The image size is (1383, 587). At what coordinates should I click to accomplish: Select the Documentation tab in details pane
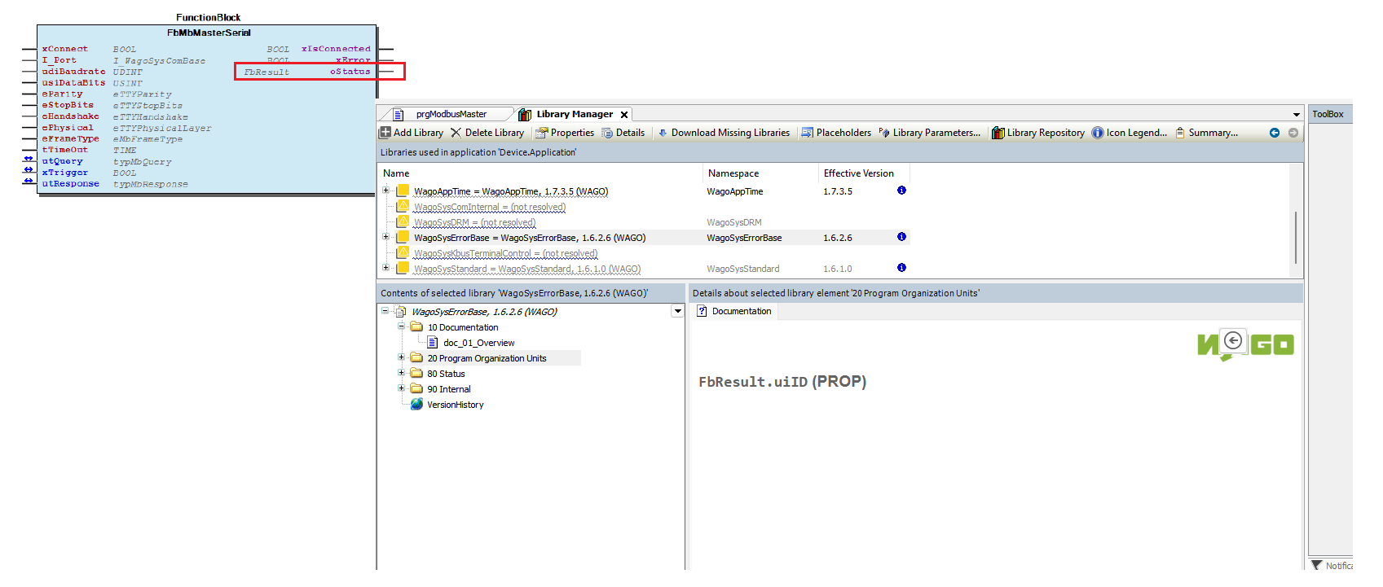733,311
